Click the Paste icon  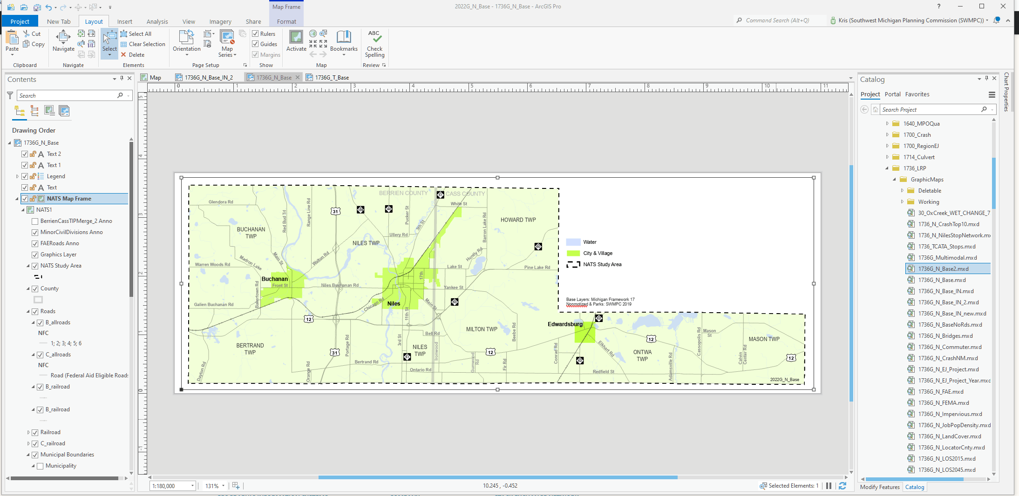click(x=12, y=37)
